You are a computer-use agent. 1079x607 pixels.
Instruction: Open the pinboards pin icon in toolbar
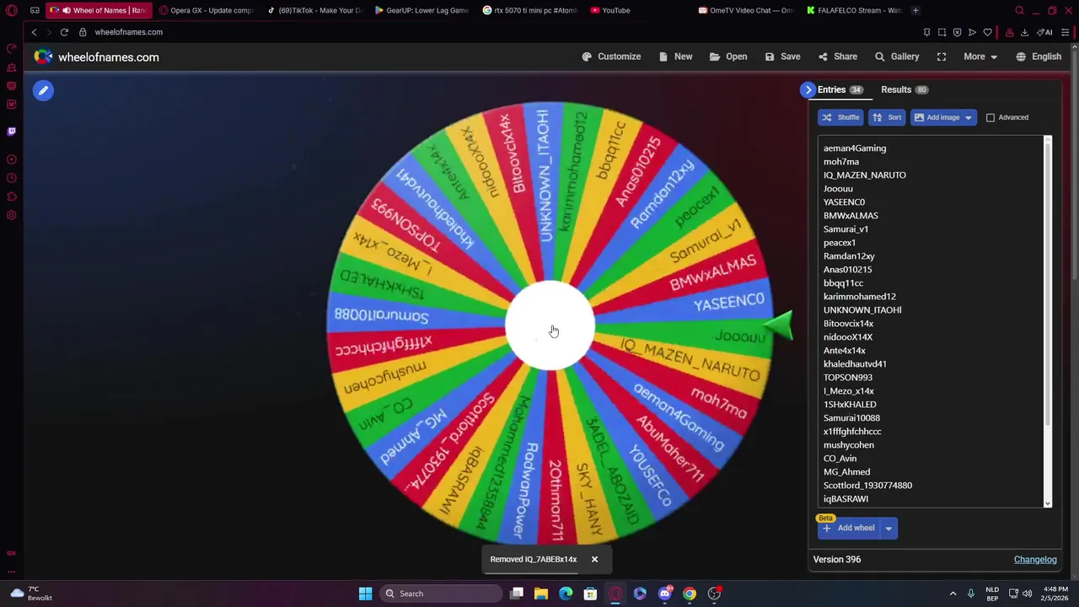(926, 32)
